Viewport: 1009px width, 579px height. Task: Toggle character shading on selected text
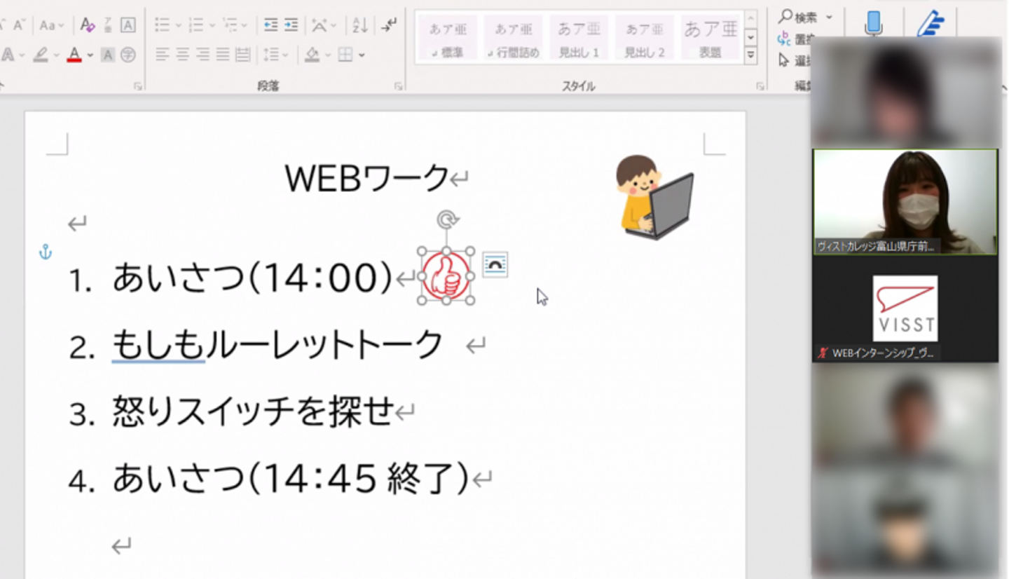[x=108, y=55]
